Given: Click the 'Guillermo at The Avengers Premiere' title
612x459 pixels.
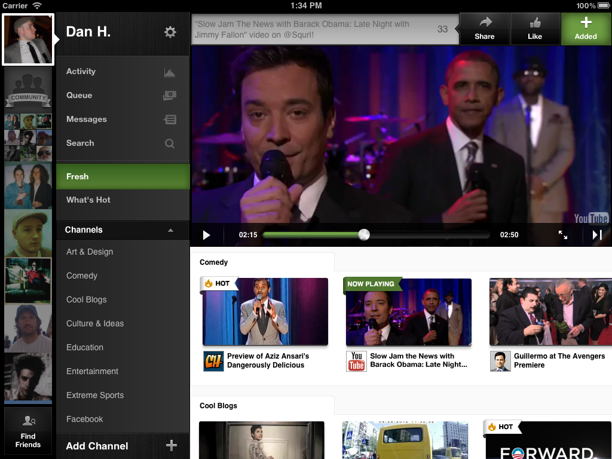Looking at the screenshot, I should coord(559,360).
